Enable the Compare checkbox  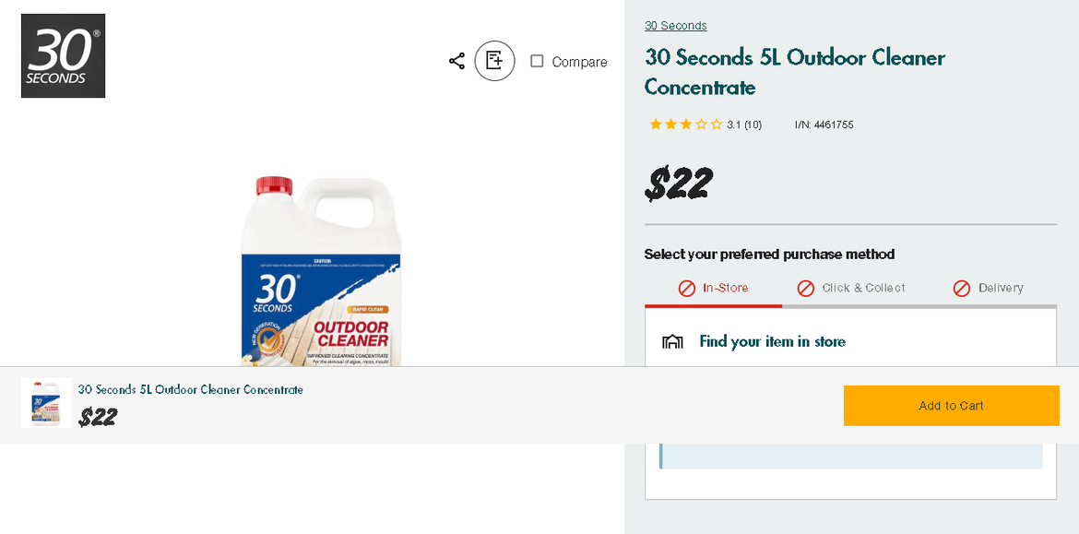tap(537, 62)
